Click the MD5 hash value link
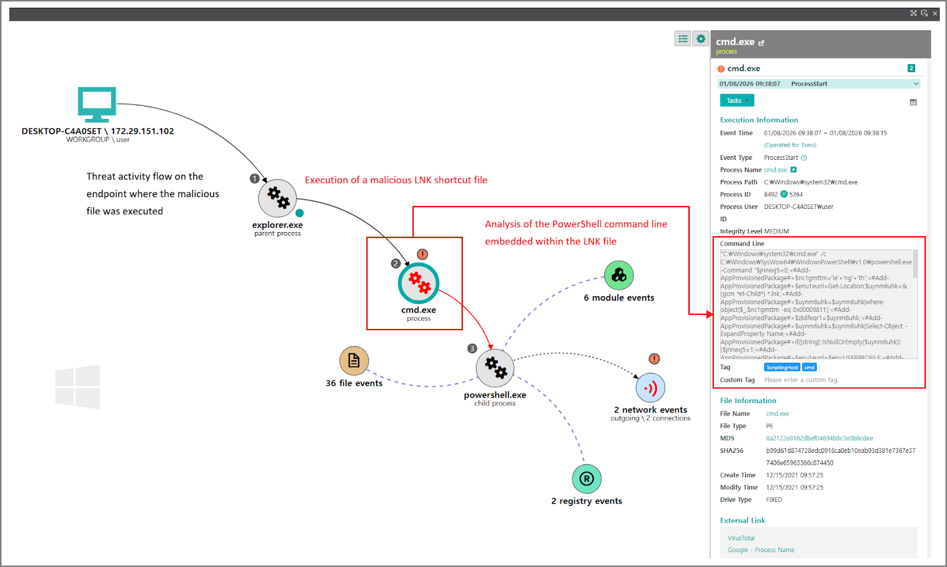The width and height of the screenshot is (947, 567). click(x=818, y=438)
